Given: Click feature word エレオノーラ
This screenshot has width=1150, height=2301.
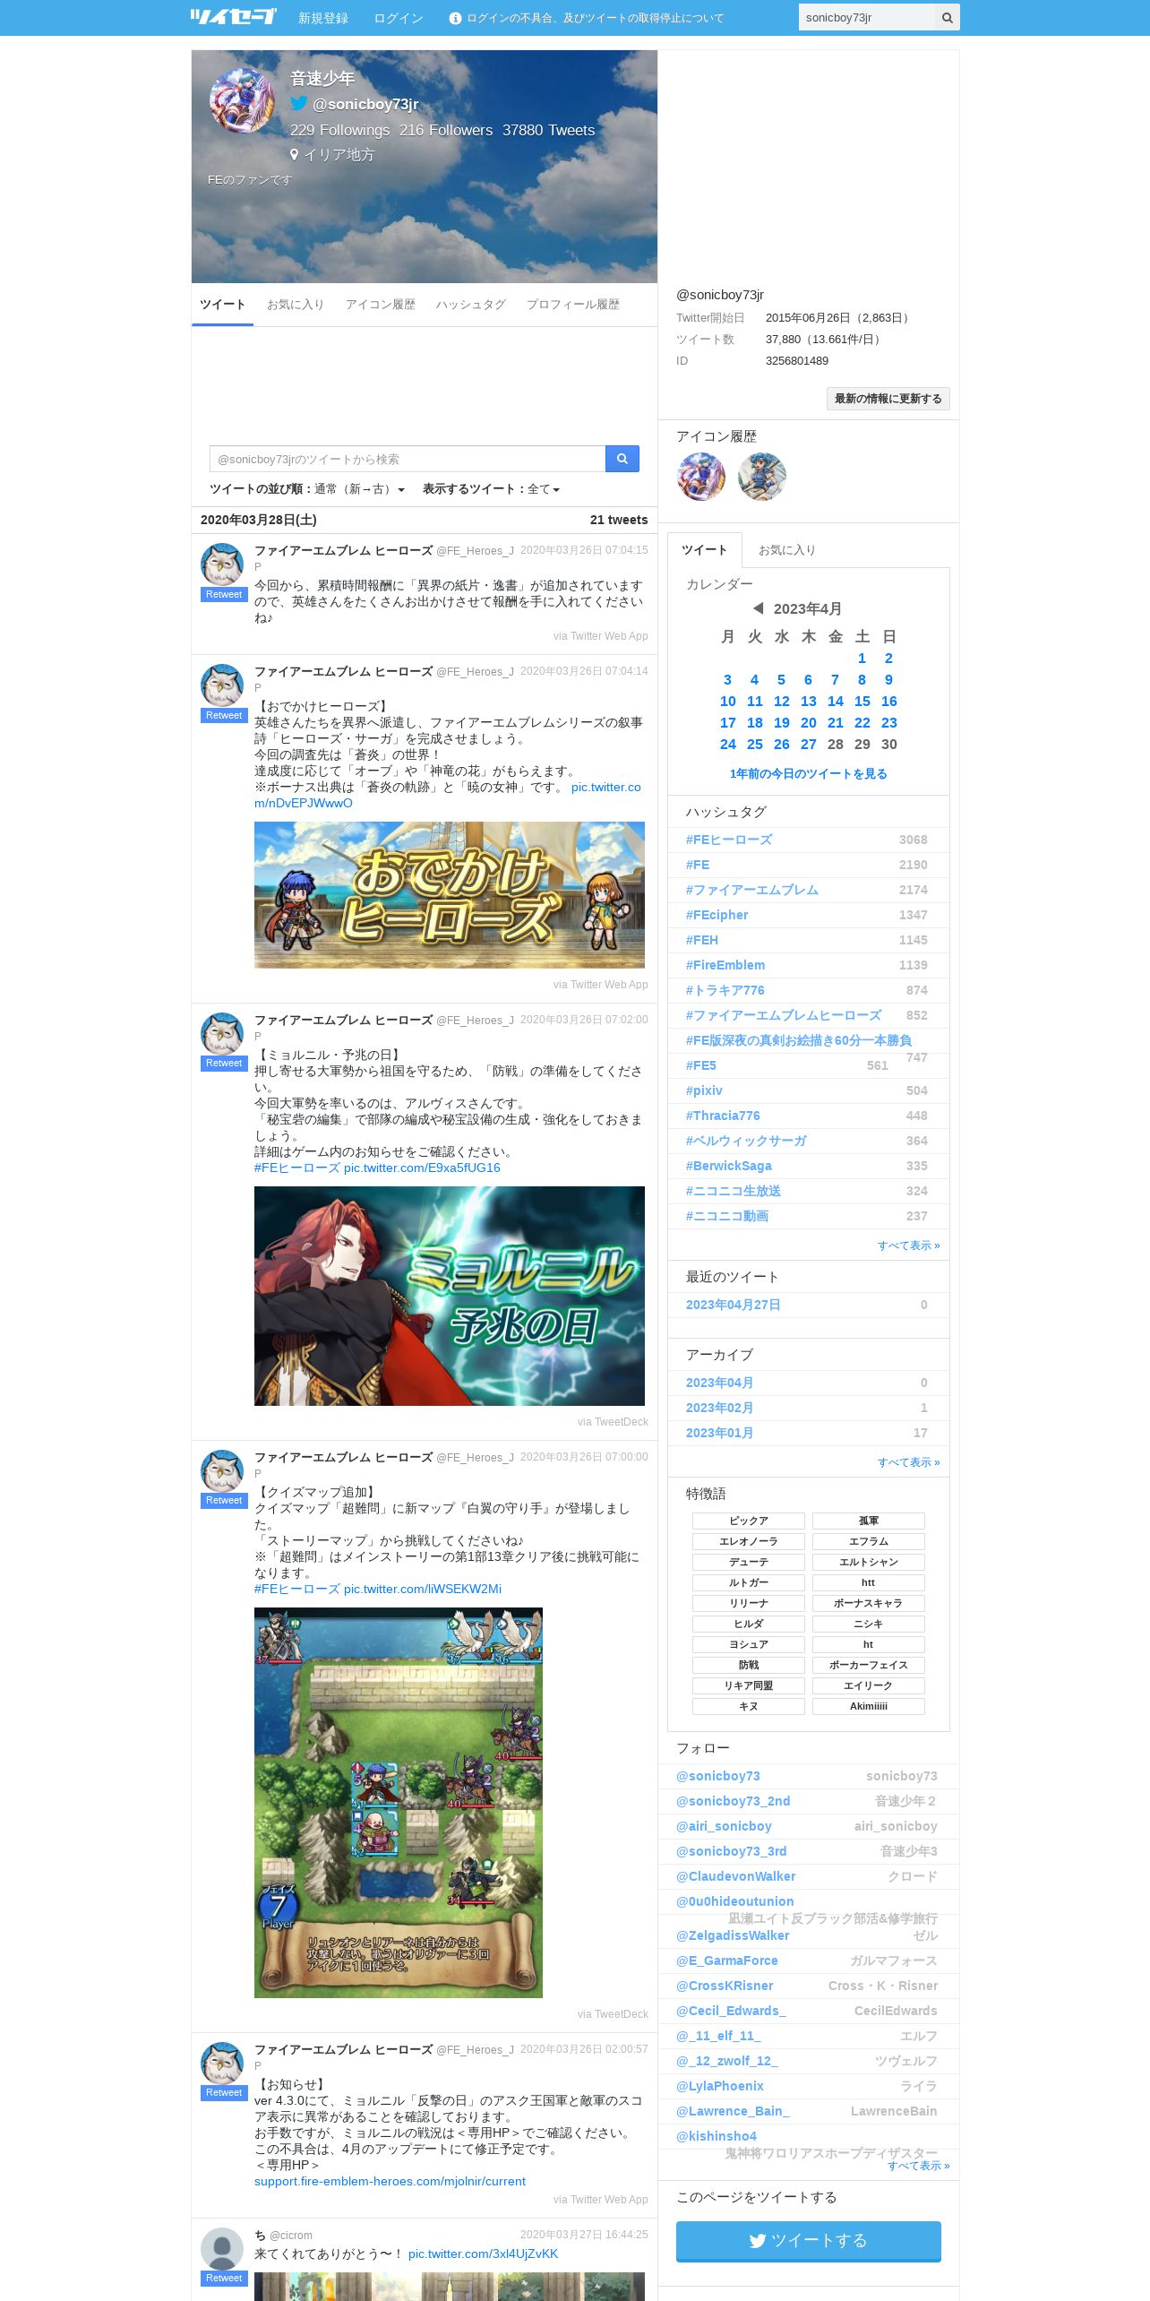Looking at the screenshot, I should (x=748, y=1541).
